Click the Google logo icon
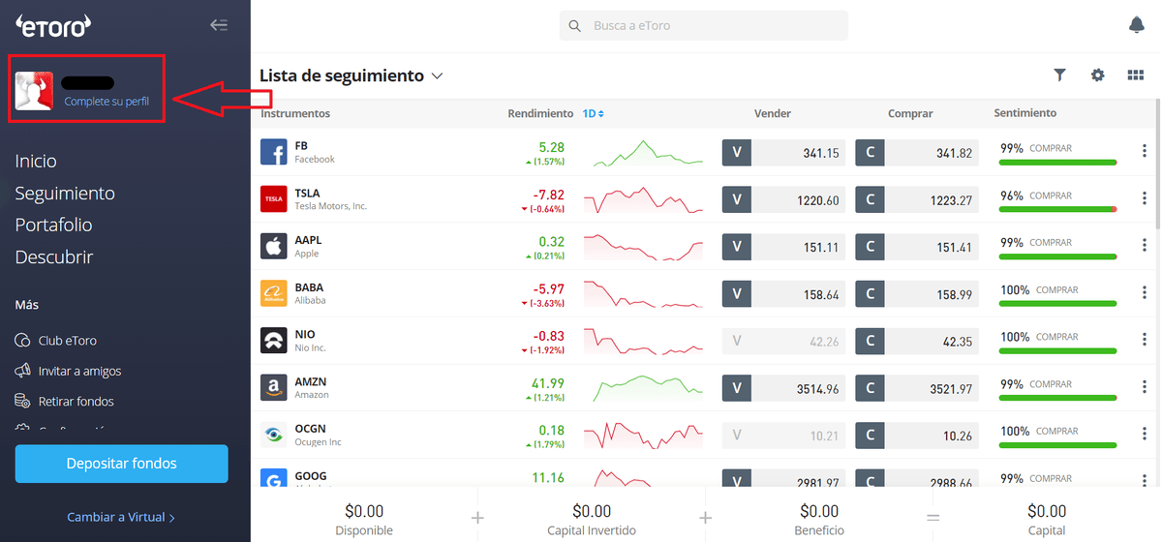Screen dimensions: 1162x542 tap(274, 478)
